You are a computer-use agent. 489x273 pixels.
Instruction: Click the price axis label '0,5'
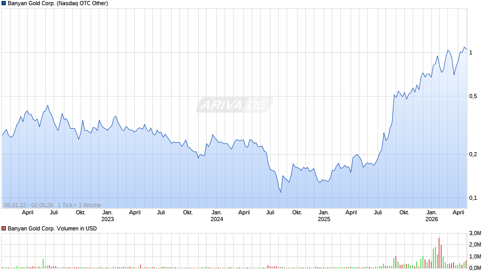click(x=473, y=97)
